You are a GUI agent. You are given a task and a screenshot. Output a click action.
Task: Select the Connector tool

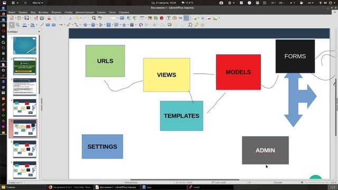tap(76, 25)
